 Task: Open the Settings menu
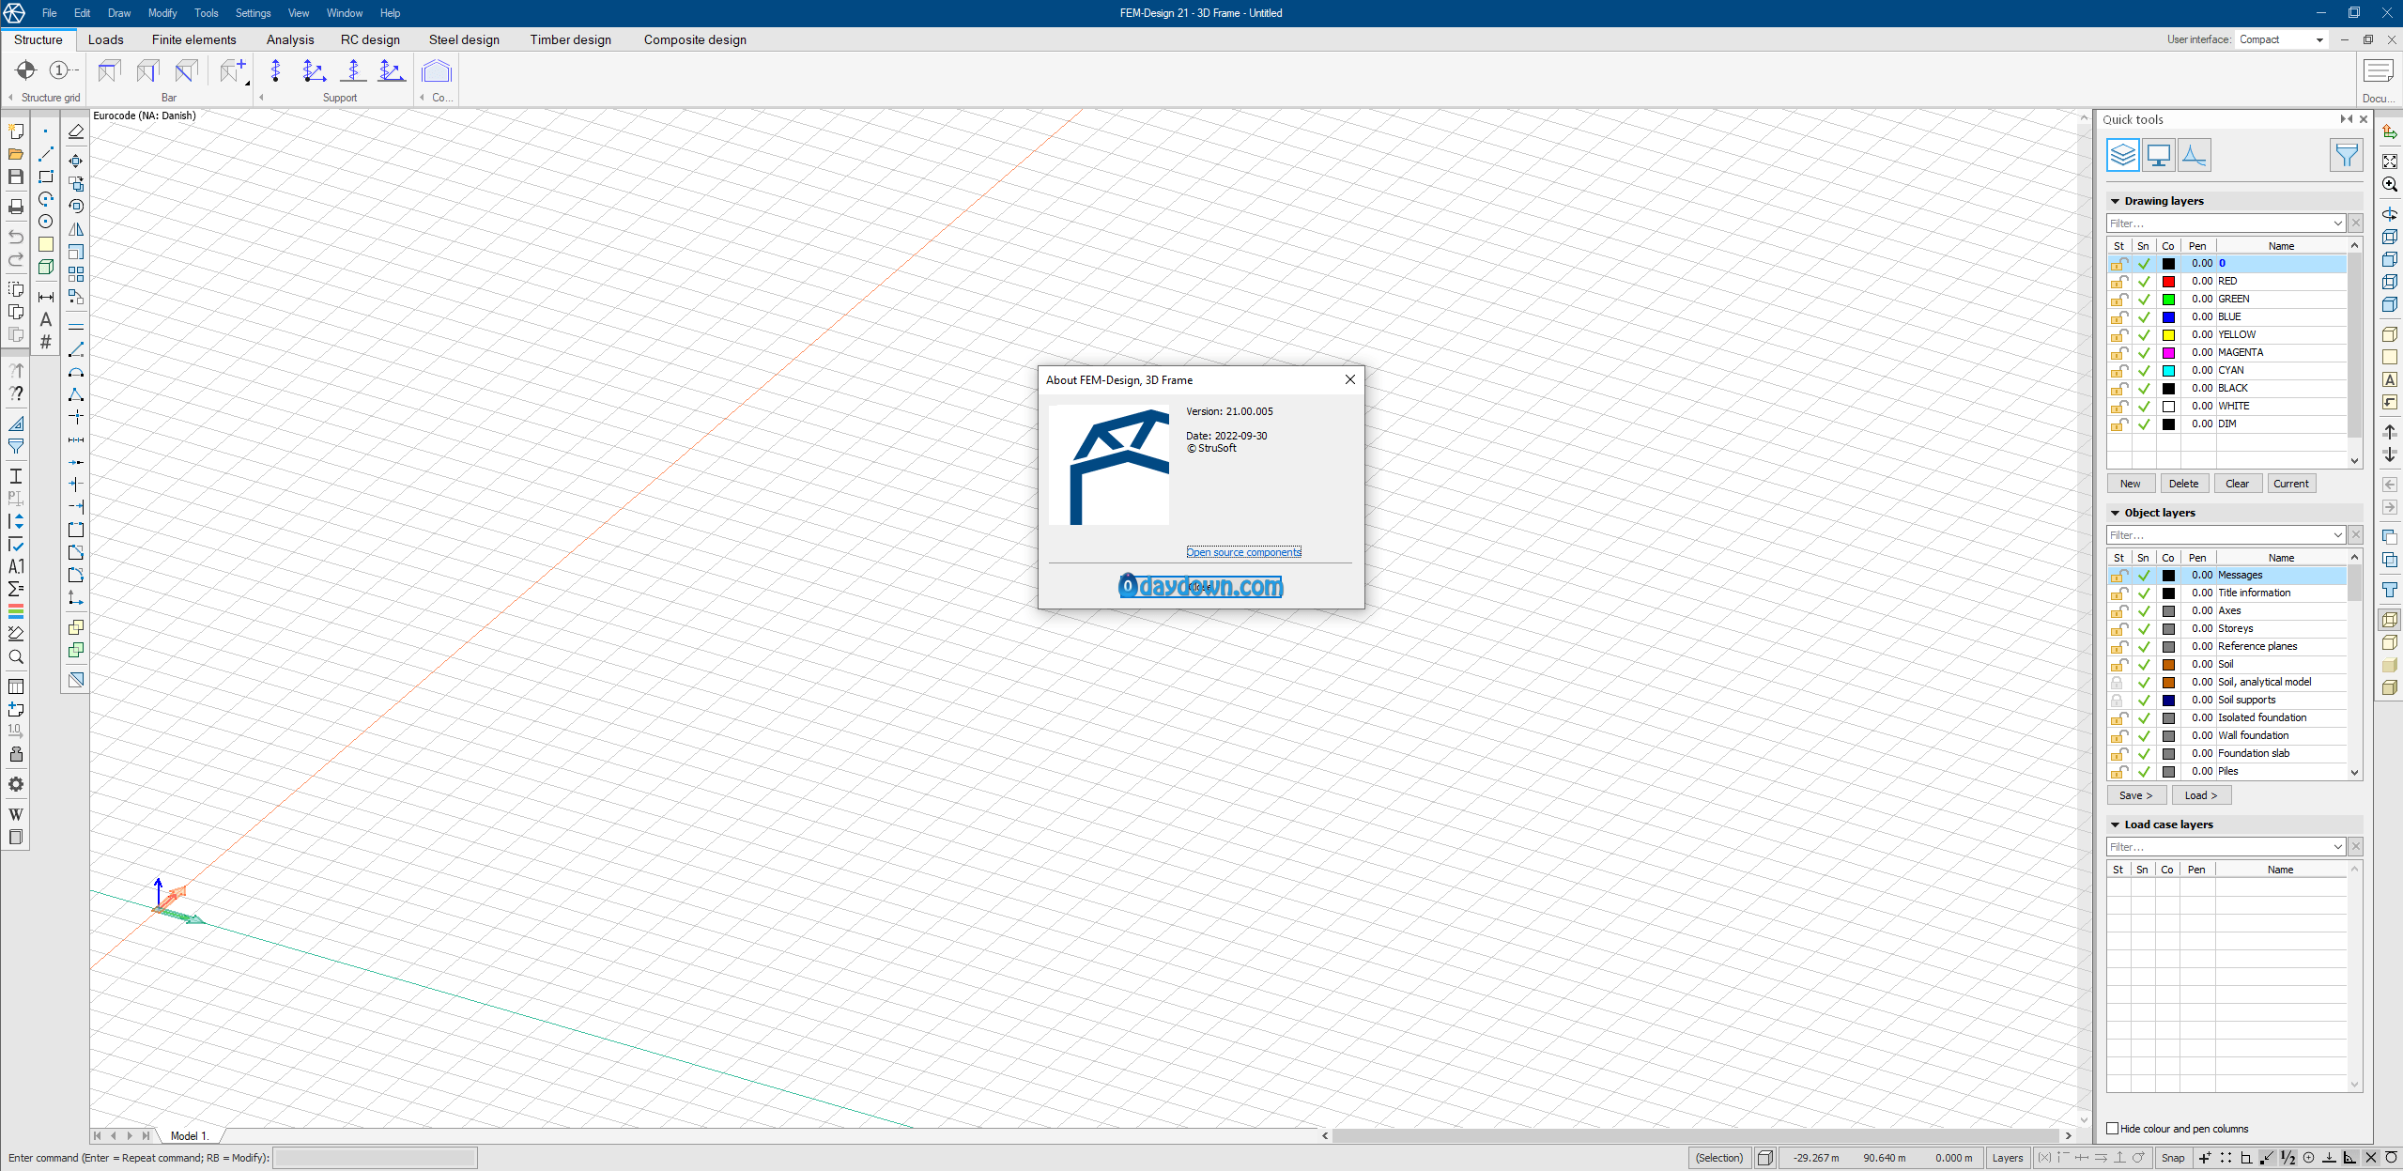pyautogui.click(x=253, y=13)
